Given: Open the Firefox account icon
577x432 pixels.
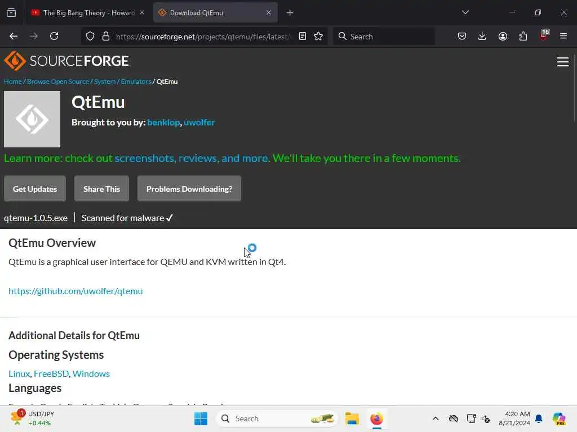Looking at the screenshot, I should [503, 36].
